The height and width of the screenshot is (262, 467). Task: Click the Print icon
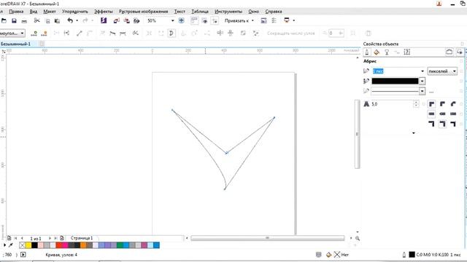24,21
